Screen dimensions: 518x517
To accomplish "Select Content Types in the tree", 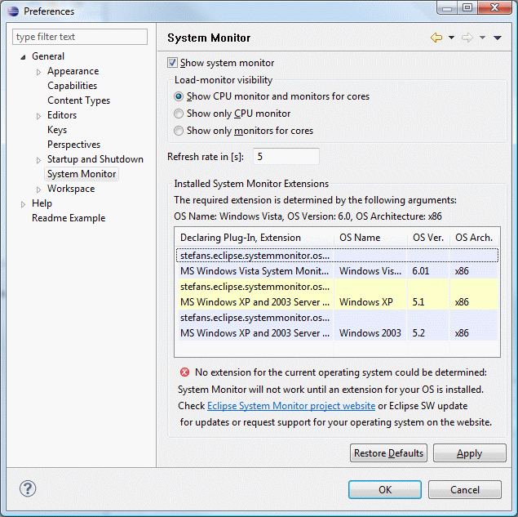I will pos(78,100).
